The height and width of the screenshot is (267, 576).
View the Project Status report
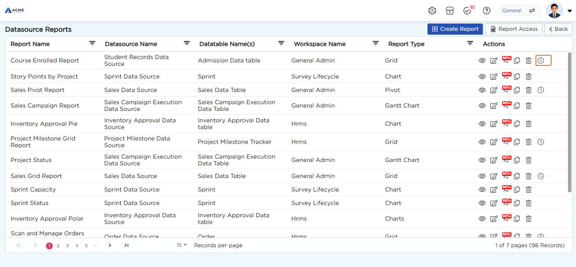[x=482, y=160]
